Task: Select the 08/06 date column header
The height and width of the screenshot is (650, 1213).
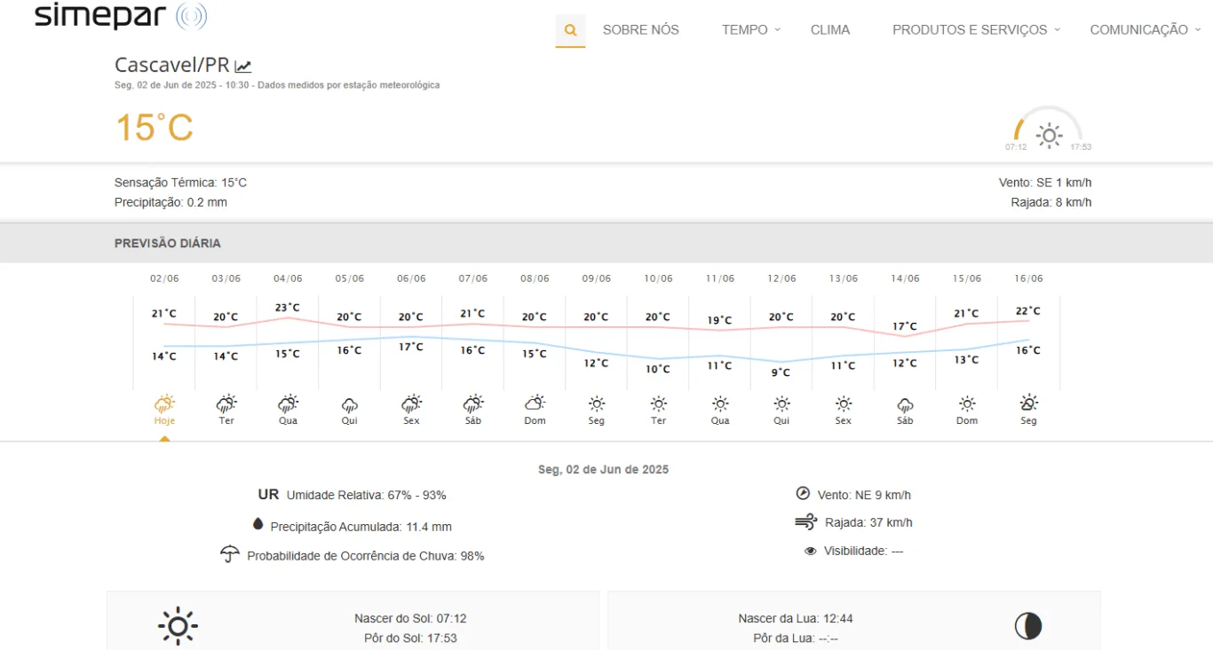Action: click(535, 278)
